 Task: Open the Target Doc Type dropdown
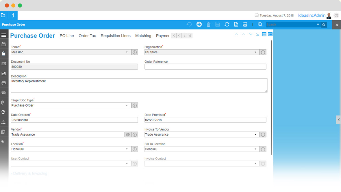point(71,105)
